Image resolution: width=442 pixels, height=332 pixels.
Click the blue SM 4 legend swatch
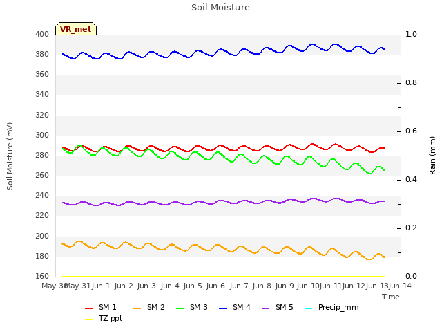point(222,308)
